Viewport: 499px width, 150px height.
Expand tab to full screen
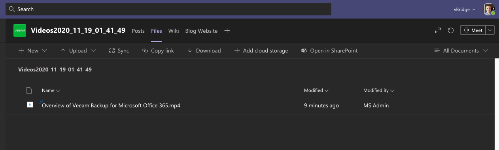coord(438,30)
